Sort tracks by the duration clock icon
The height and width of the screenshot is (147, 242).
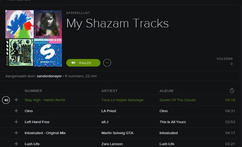click(232, 91)
